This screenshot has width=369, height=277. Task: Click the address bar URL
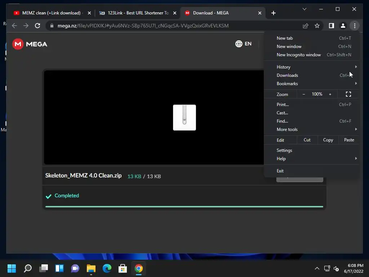[143, 26]
